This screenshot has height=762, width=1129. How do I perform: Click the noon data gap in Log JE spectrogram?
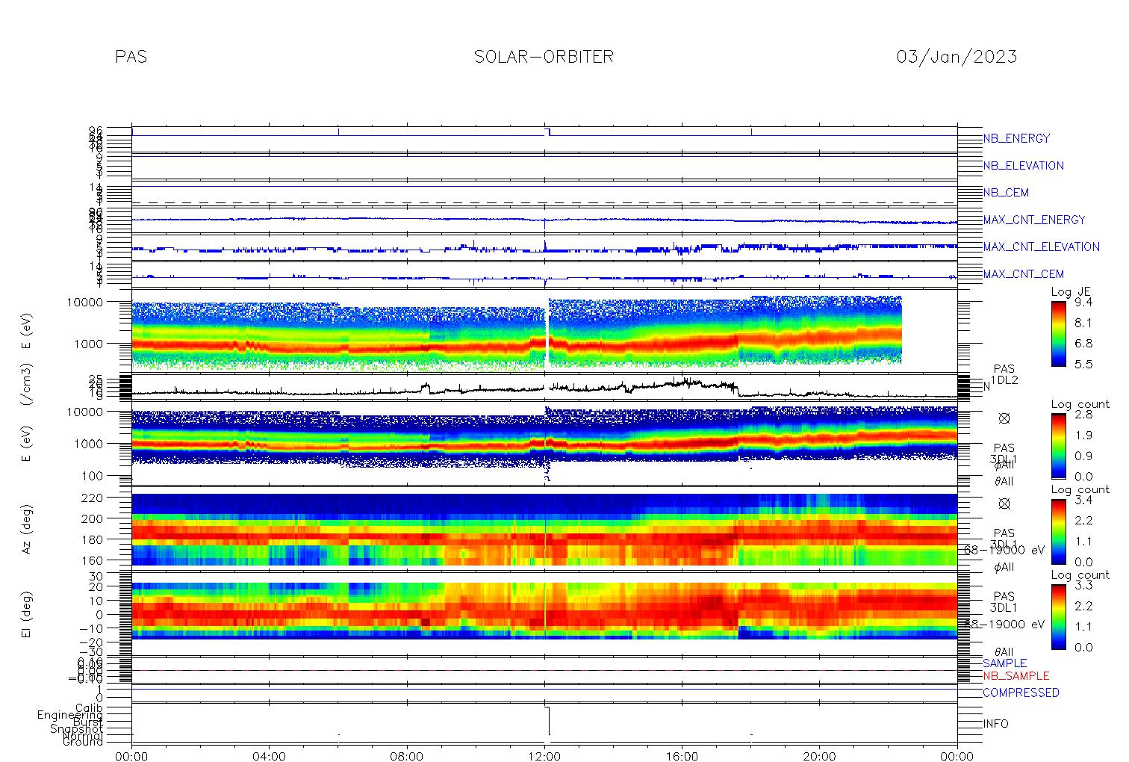(547, 332)
